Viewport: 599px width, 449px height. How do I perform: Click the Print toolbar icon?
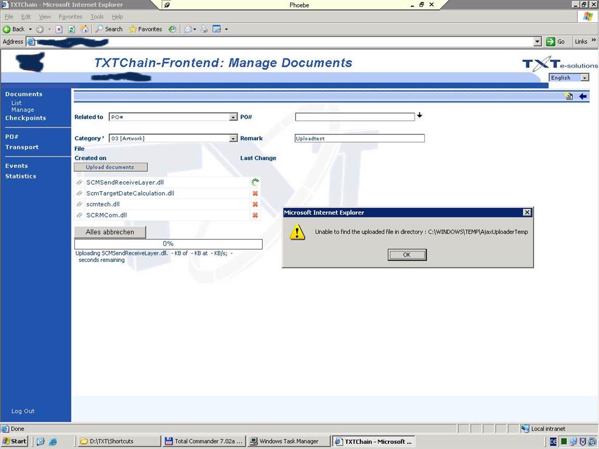(204, 29)
